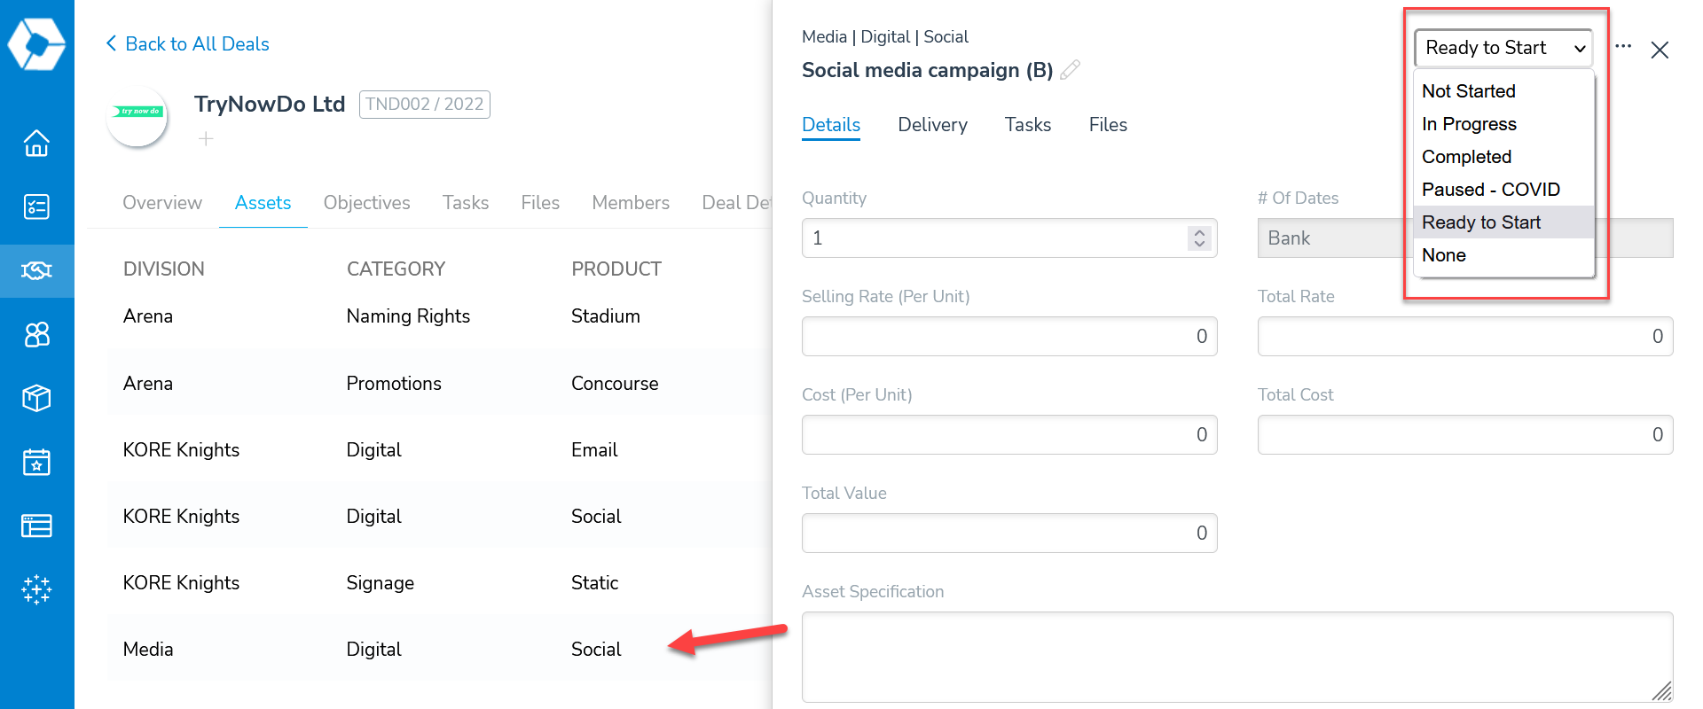The height and width of the screenshot is (709, 1703).
Task: Open the deal Assets tab
Action: [263, 203]
